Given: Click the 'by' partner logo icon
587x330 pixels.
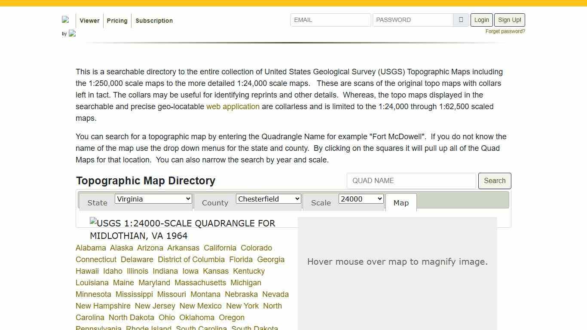Looking at the screenshot, I should [72, 33].
